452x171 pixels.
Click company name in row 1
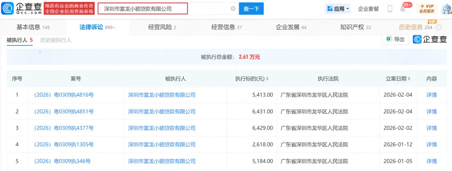click(162, 95)
